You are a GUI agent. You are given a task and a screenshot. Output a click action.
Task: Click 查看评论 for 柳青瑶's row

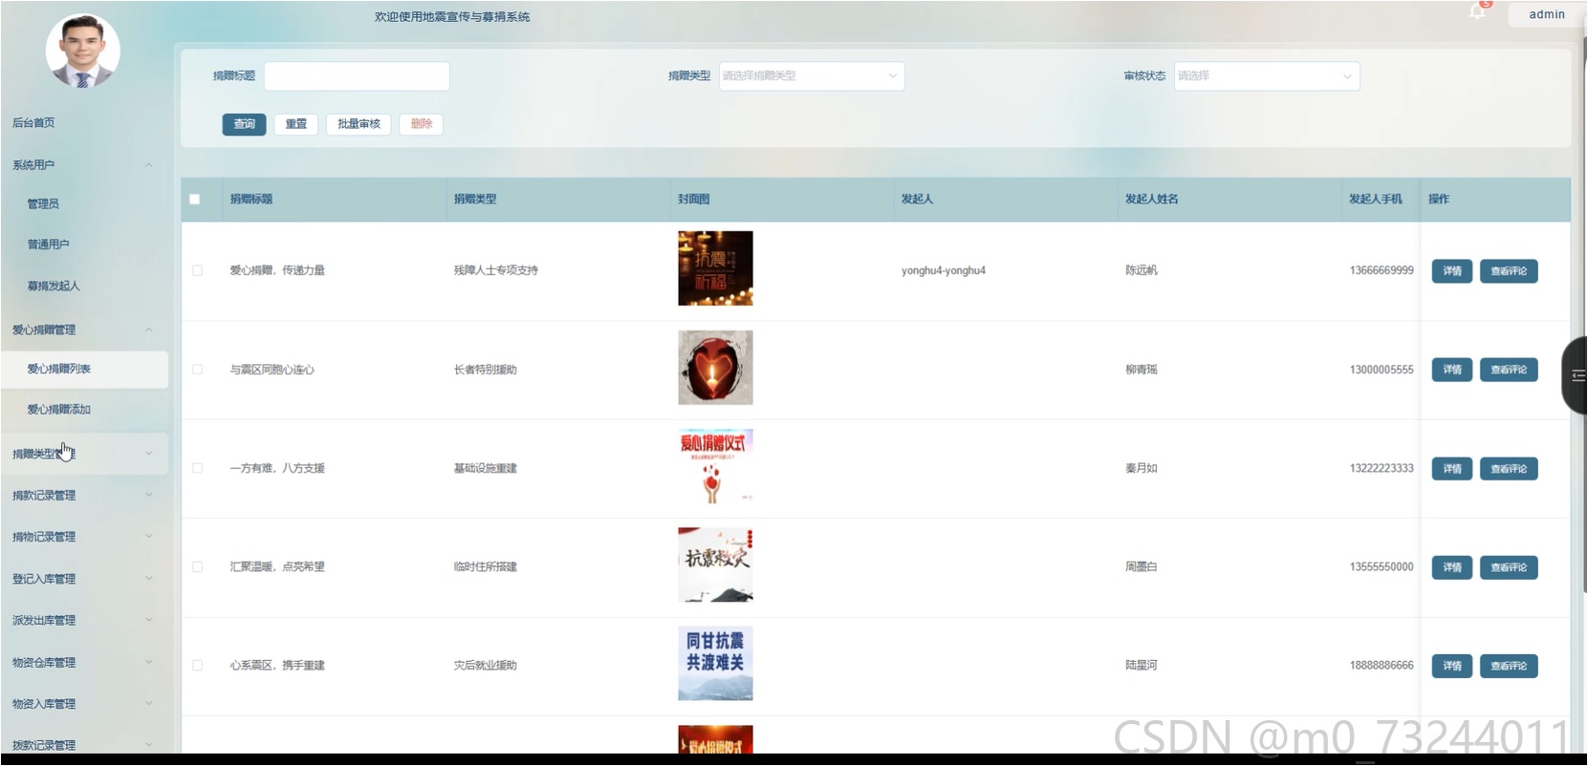[x=1509, y=370]
